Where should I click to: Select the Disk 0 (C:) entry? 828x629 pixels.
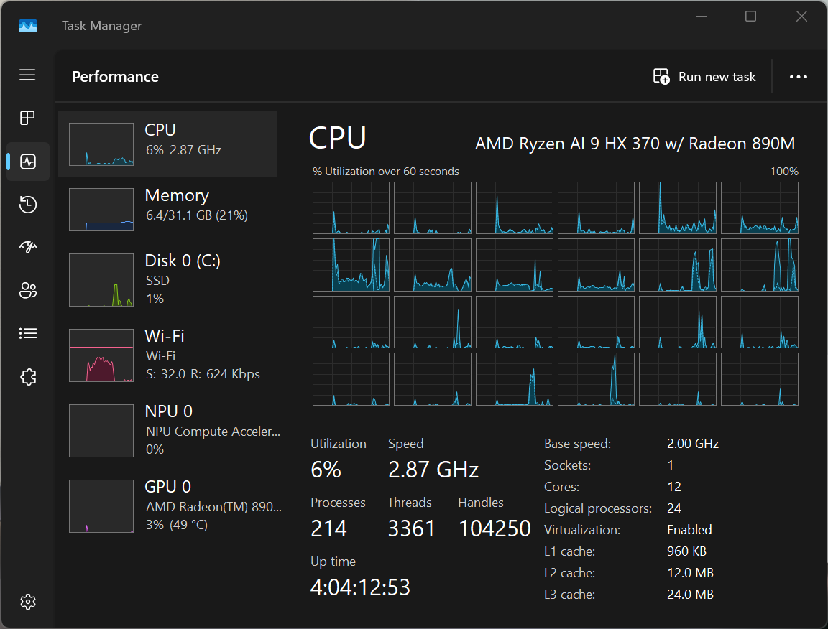pos(167,279)
